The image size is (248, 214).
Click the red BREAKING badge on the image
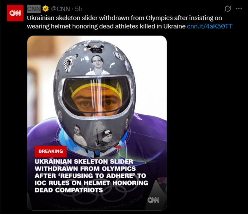51,151
